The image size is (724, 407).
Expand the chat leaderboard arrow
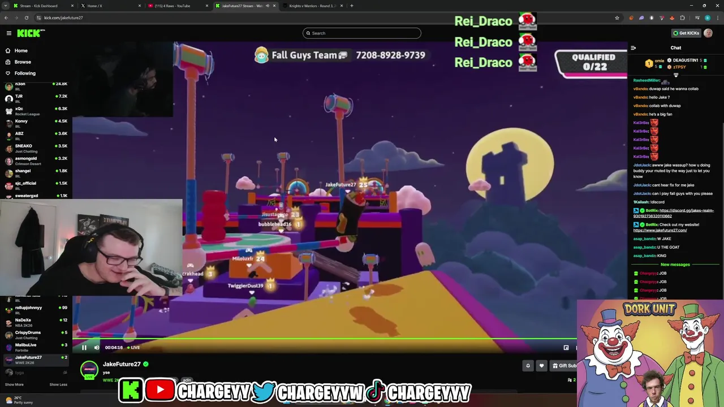676,75
